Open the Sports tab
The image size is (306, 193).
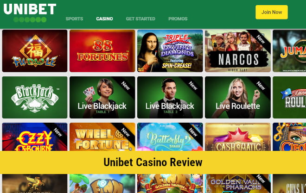(74, 19)
